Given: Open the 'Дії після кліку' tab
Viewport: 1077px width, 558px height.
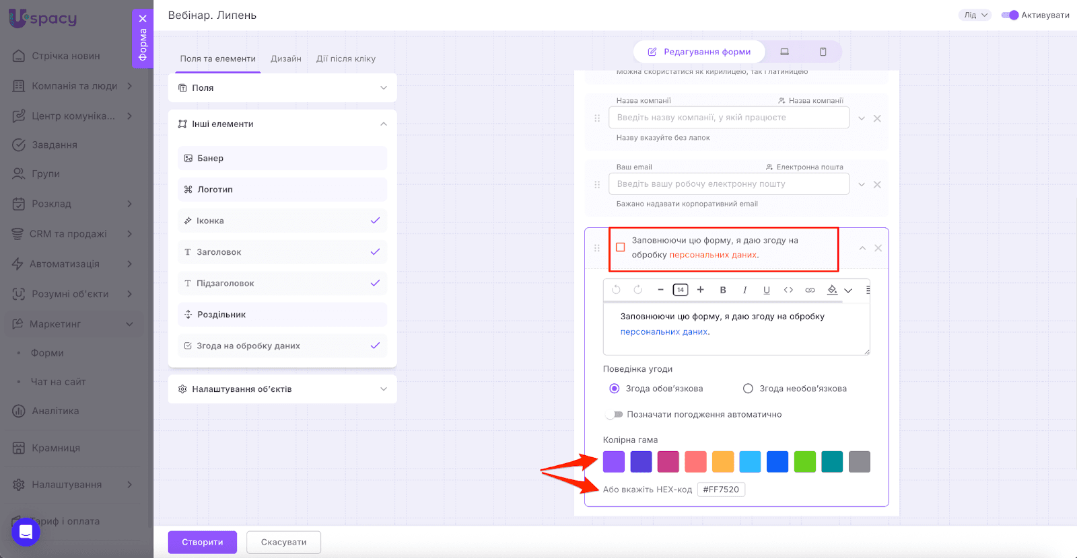Looking at the screenshot, I should 346,59.
